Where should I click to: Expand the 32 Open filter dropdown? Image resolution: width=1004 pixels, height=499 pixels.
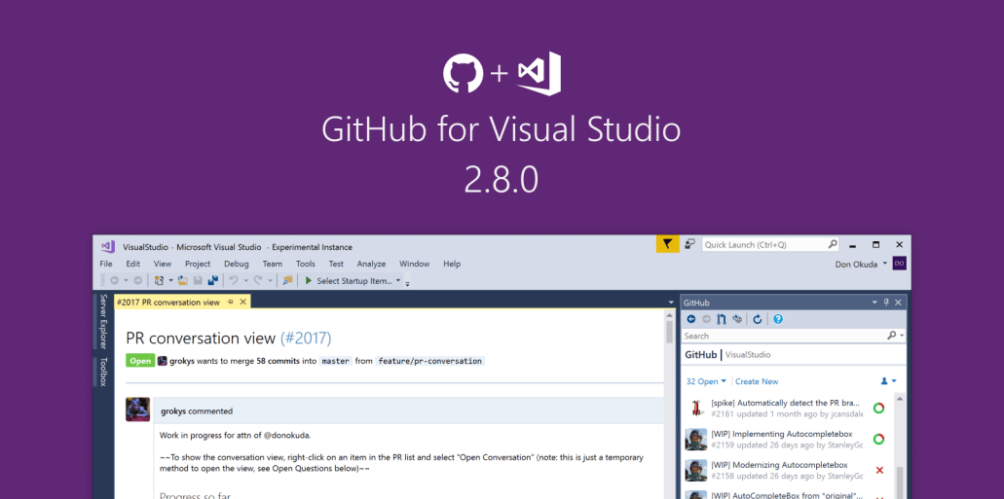(x=724, y=380)
